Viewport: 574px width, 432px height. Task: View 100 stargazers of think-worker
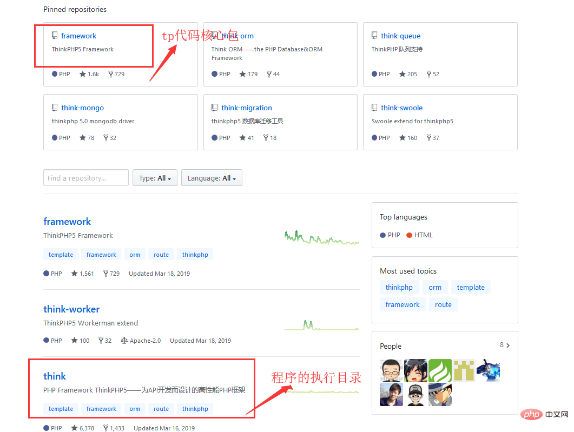80,341
